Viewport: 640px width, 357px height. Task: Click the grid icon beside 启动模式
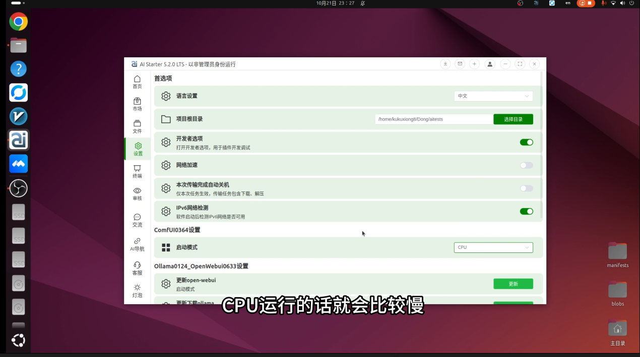[x=166, y=247]
